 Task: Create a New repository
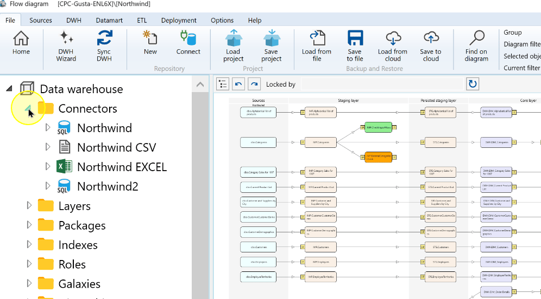(x=150, y=43)
